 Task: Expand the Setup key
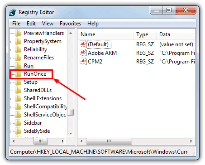point(11,82)
